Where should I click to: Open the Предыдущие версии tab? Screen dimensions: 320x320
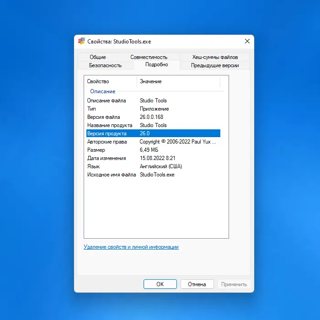point(215,65)
